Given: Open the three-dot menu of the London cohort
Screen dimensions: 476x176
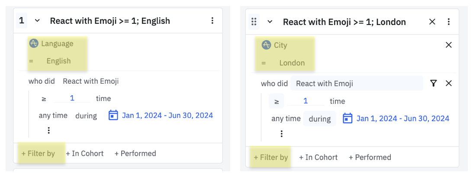Looking at the screenshot, I should 449,22.
